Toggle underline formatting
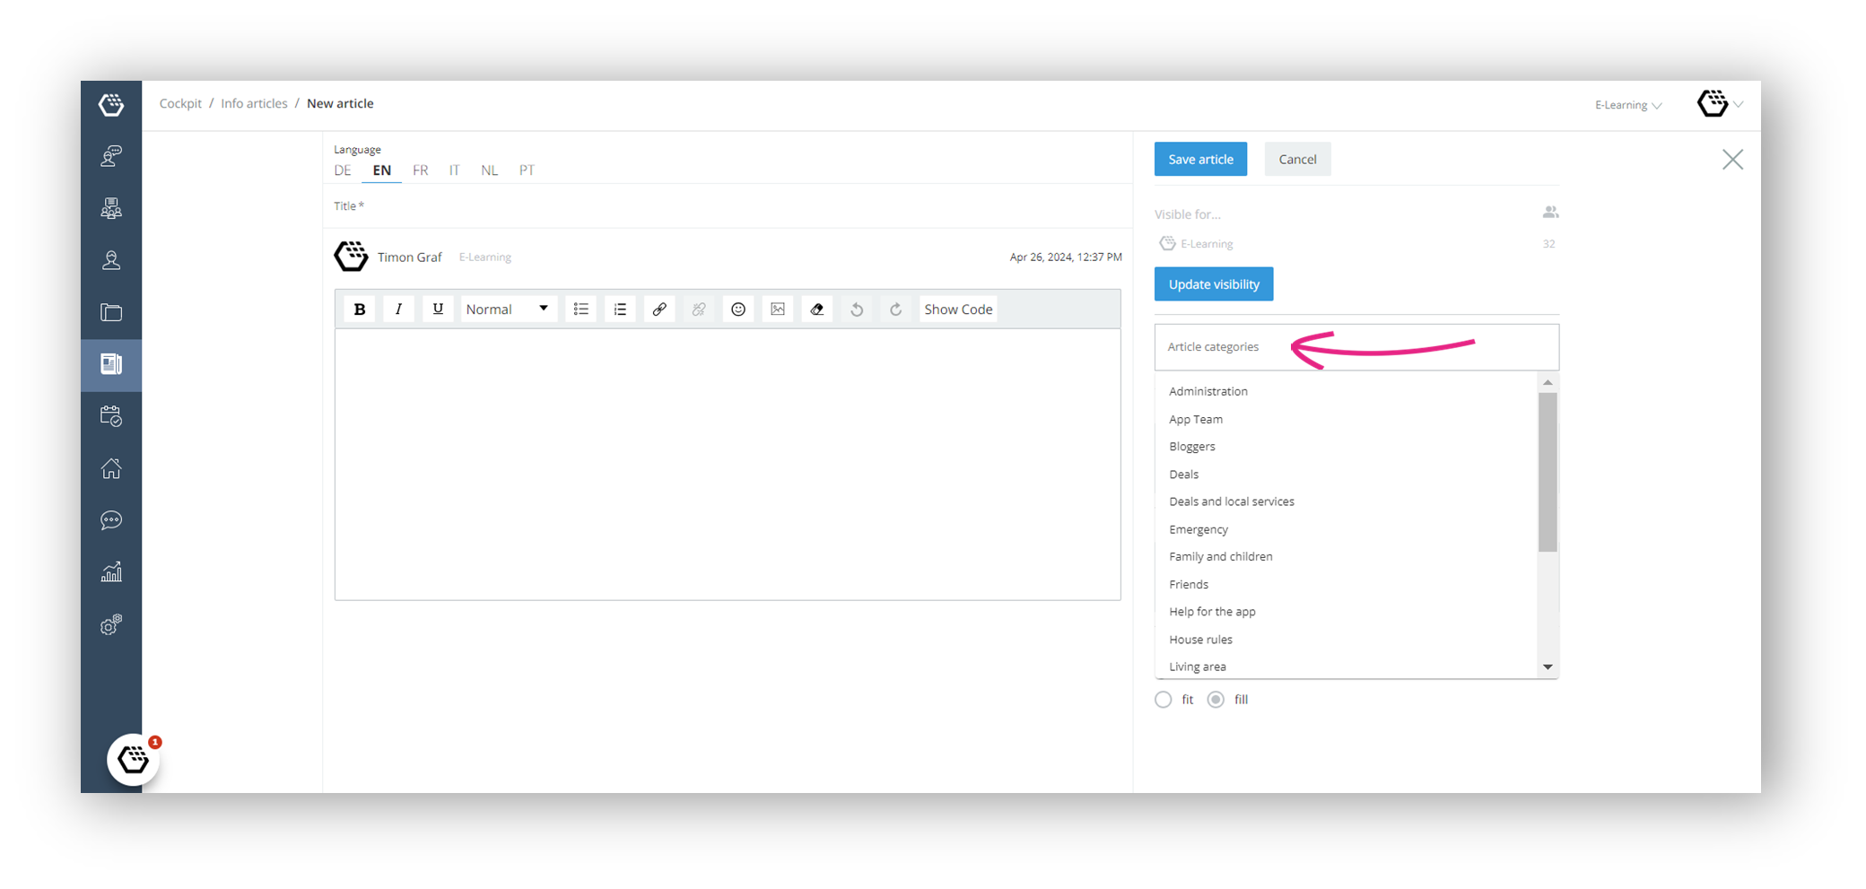1866x889 pixels. point(438,309)
